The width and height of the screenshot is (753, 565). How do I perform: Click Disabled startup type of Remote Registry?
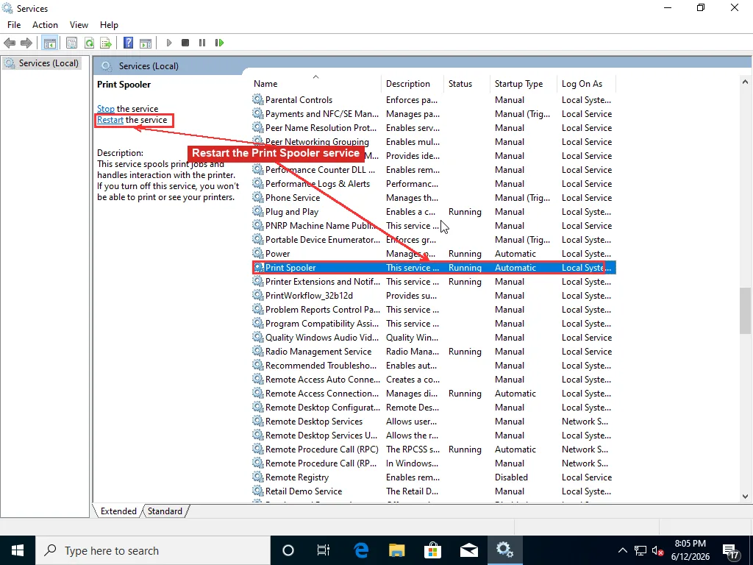pos(511,477)
